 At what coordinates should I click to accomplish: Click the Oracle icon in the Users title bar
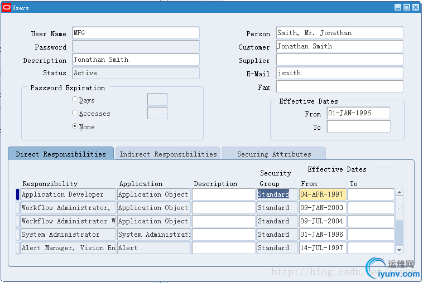(7, 8)
